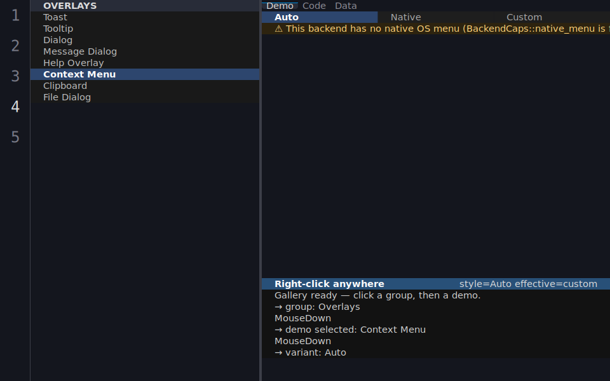
Task: Open the Toast demo
Action: (x=145, y=17)
